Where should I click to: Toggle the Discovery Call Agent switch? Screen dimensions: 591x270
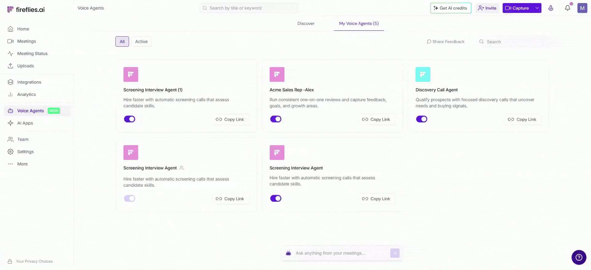421,119
